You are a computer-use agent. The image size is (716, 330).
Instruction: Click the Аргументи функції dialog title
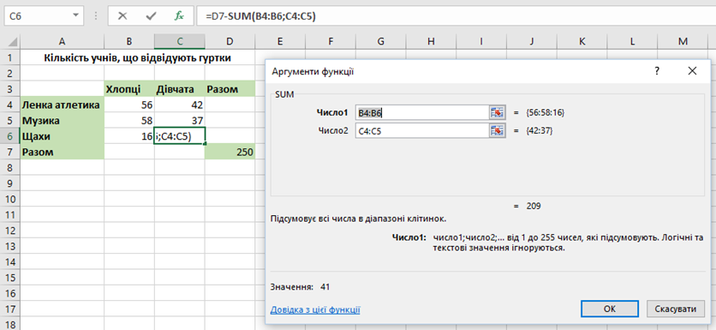pos(313,72)
